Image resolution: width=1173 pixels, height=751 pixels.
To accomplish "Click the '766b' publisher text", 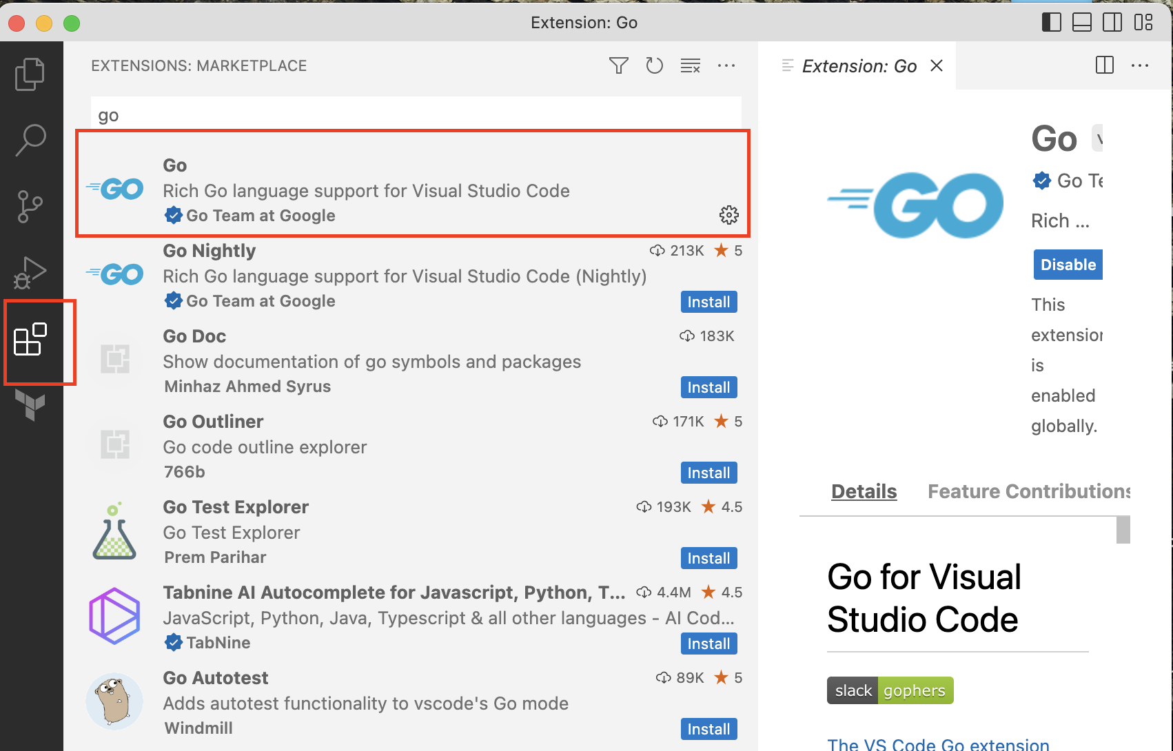I will 185,472.
